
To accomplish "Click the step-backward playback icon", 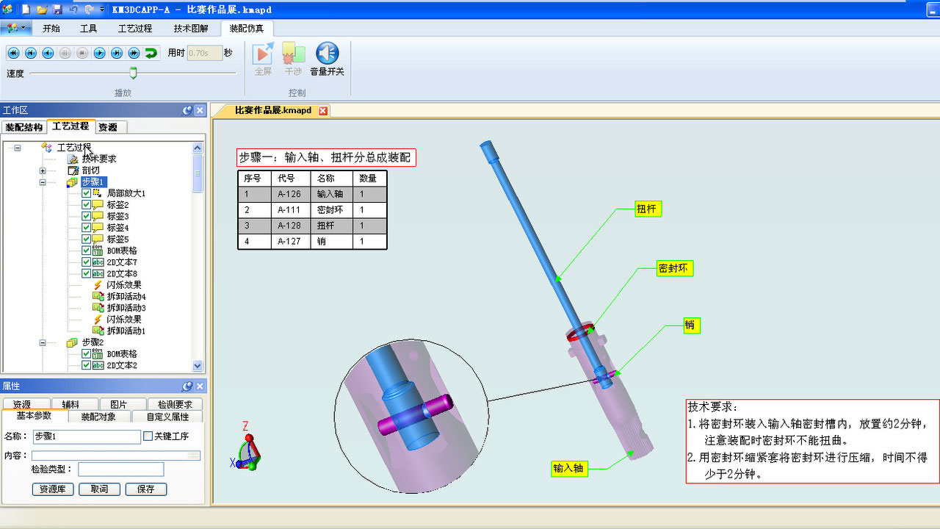I will click(47, 53).
